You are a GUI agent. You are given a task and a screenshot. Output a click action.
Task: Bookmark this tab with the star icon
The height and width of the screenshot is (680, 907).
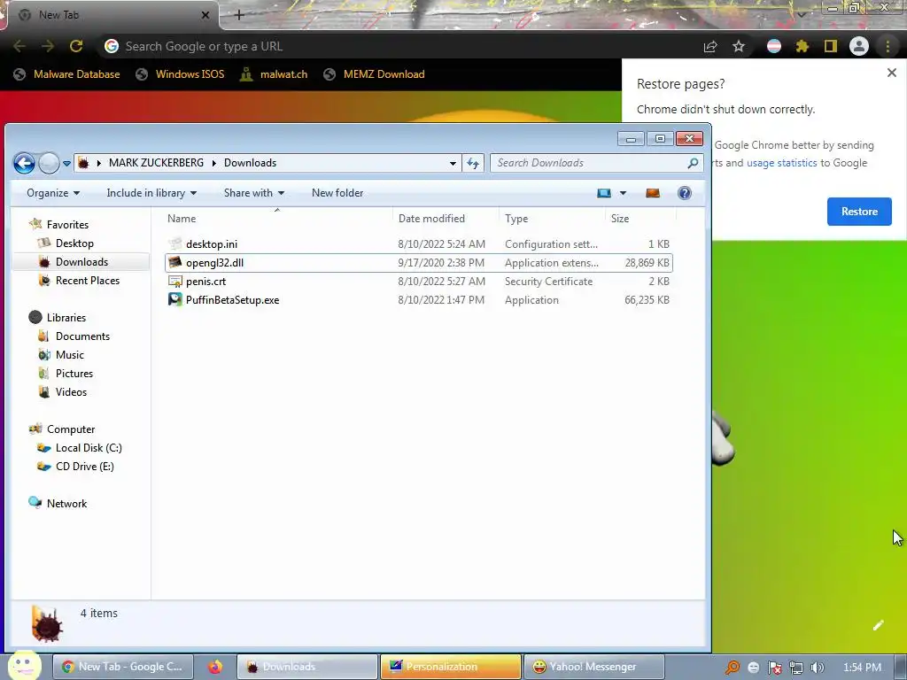pyautogui.click(x=739, y=46)
